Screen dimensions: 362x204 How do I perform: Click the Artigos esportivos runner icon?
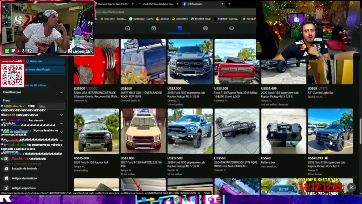pyautogui.click(x=6, y=188)
